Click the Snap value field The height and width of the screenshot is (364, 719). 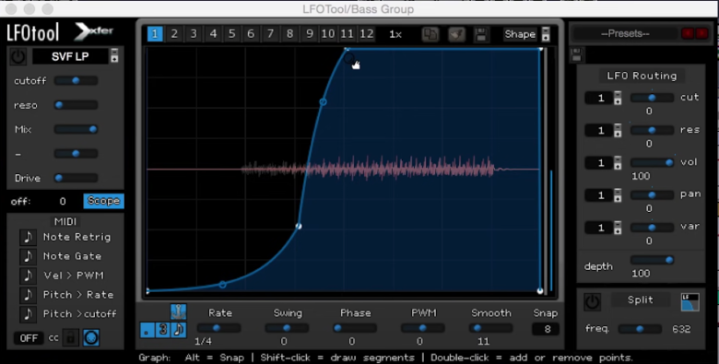click(546, 329)
